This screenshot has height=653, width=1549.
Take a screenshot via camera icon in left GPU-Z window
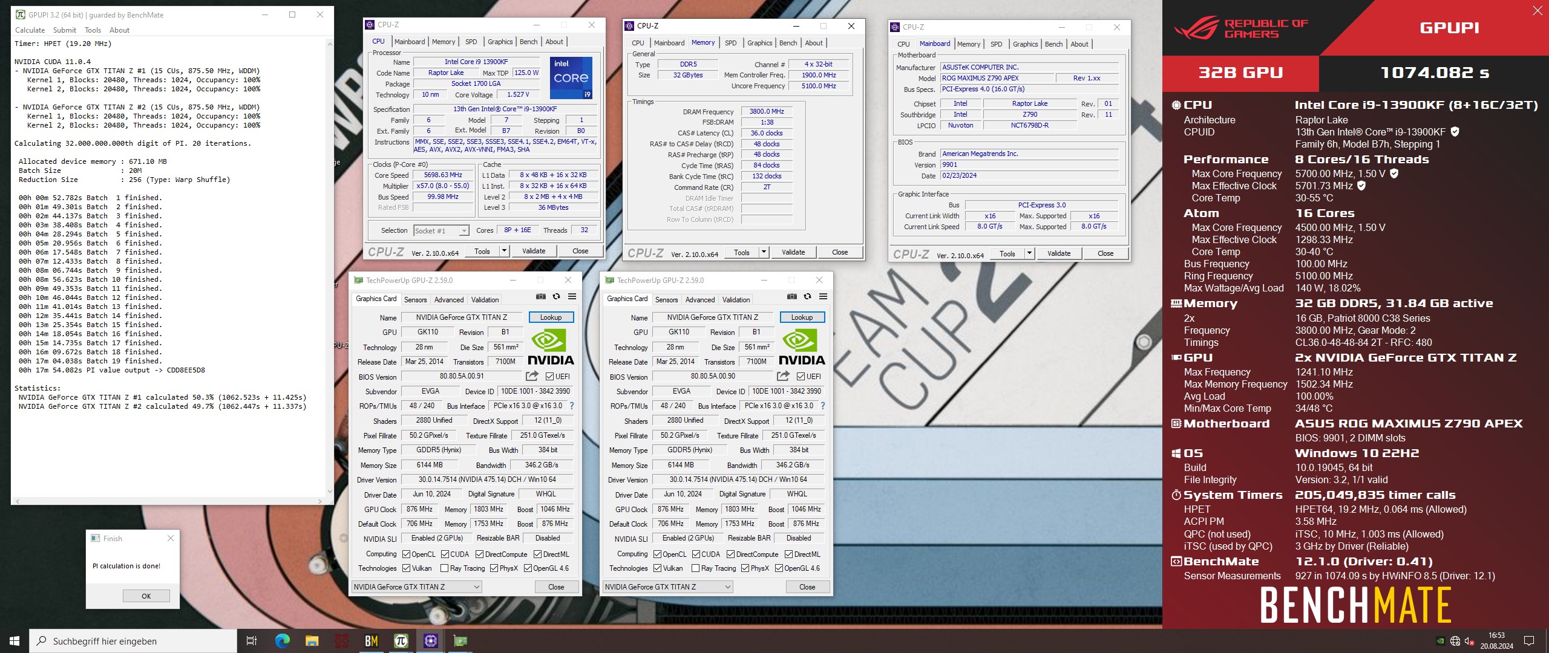pos(541,296)
